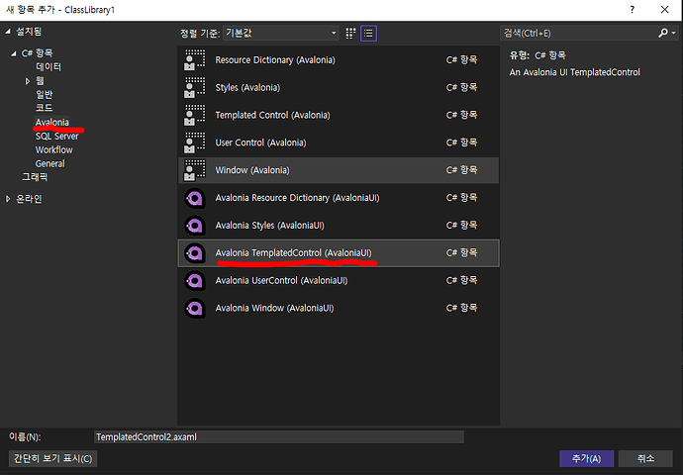683x475 pixels.
Task: Select the C# 항목 tree label
Action: [37, 53]
